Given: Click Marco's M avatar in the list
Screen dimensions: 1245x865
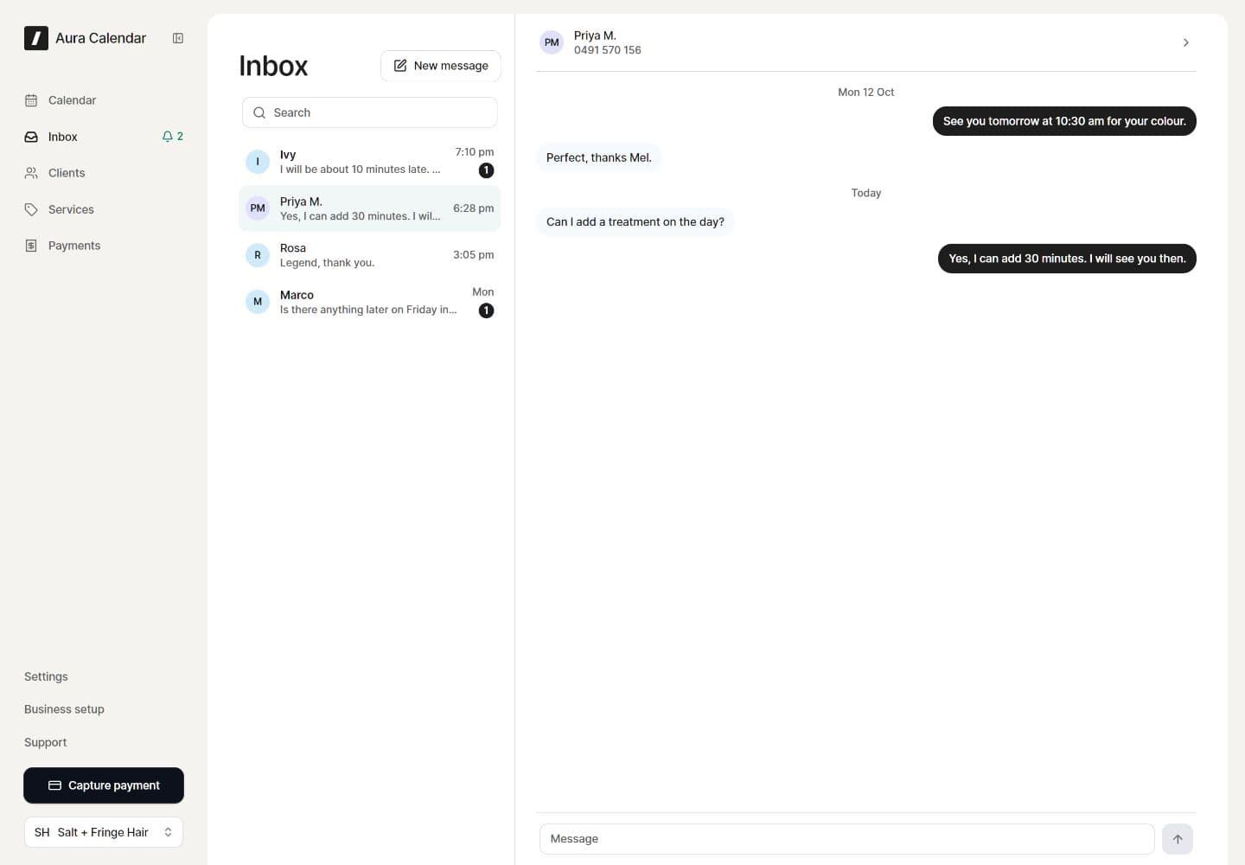Looking at the screenshot, I should [258, 302].
